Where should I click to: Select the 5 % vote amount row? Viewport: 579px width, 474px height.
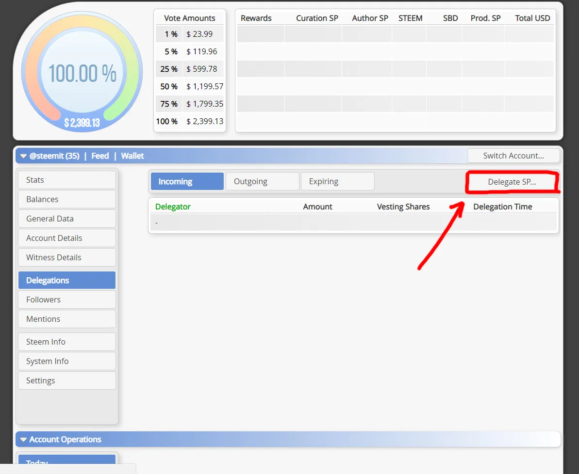(x=189, y=51)
